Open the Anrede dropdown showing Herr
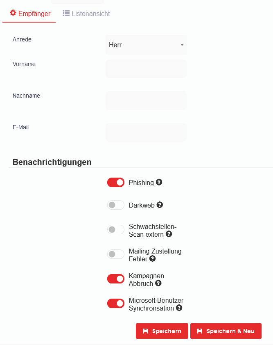This screenshot has width=273, height=345. point(146,45)
